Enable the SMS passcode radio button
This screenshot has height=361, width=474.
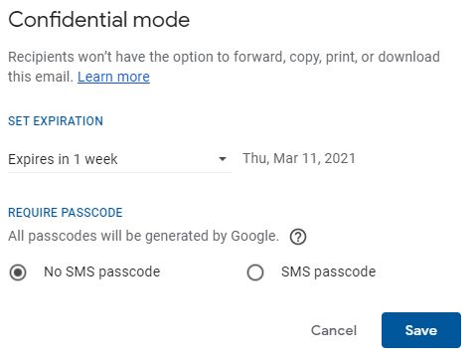[x=255, y=272]
